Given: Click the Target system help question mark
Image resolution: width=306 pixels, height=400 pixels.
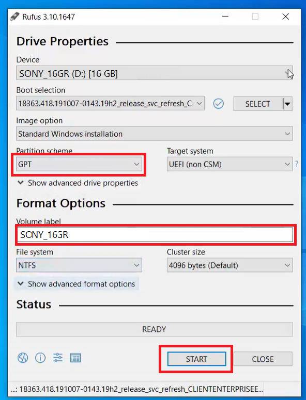Looking at the screenshot, I should [297, 164].
